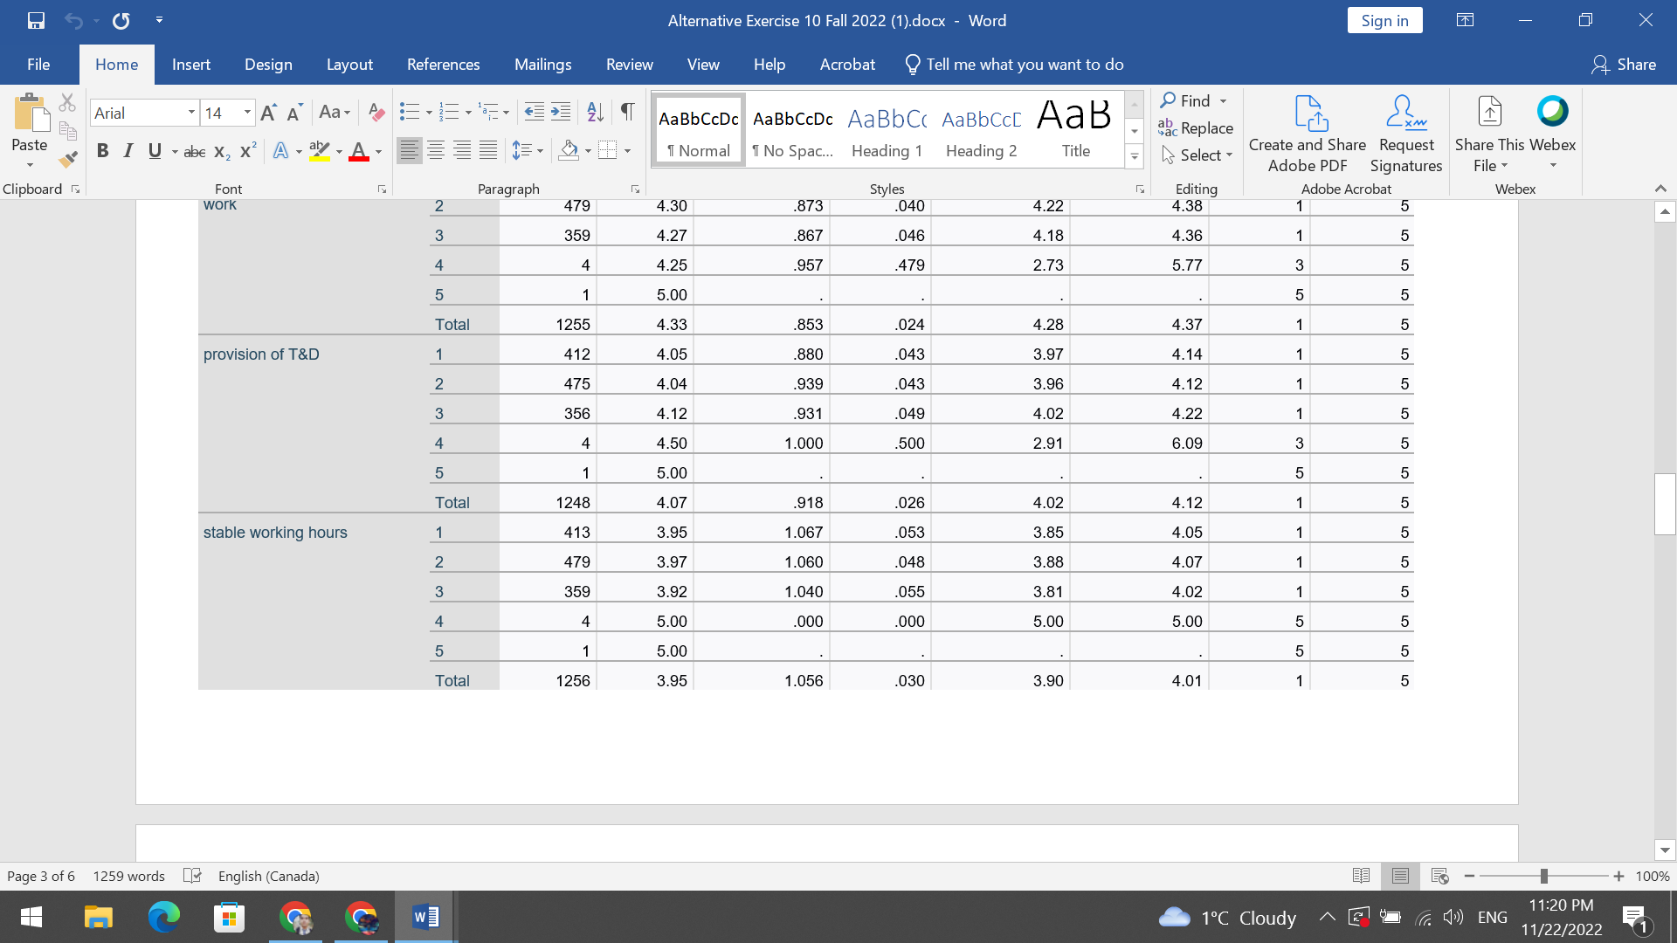Click the Clear All Formatting icon
The width and height of the screenshot is (1677, 943).
coord(376,112)
